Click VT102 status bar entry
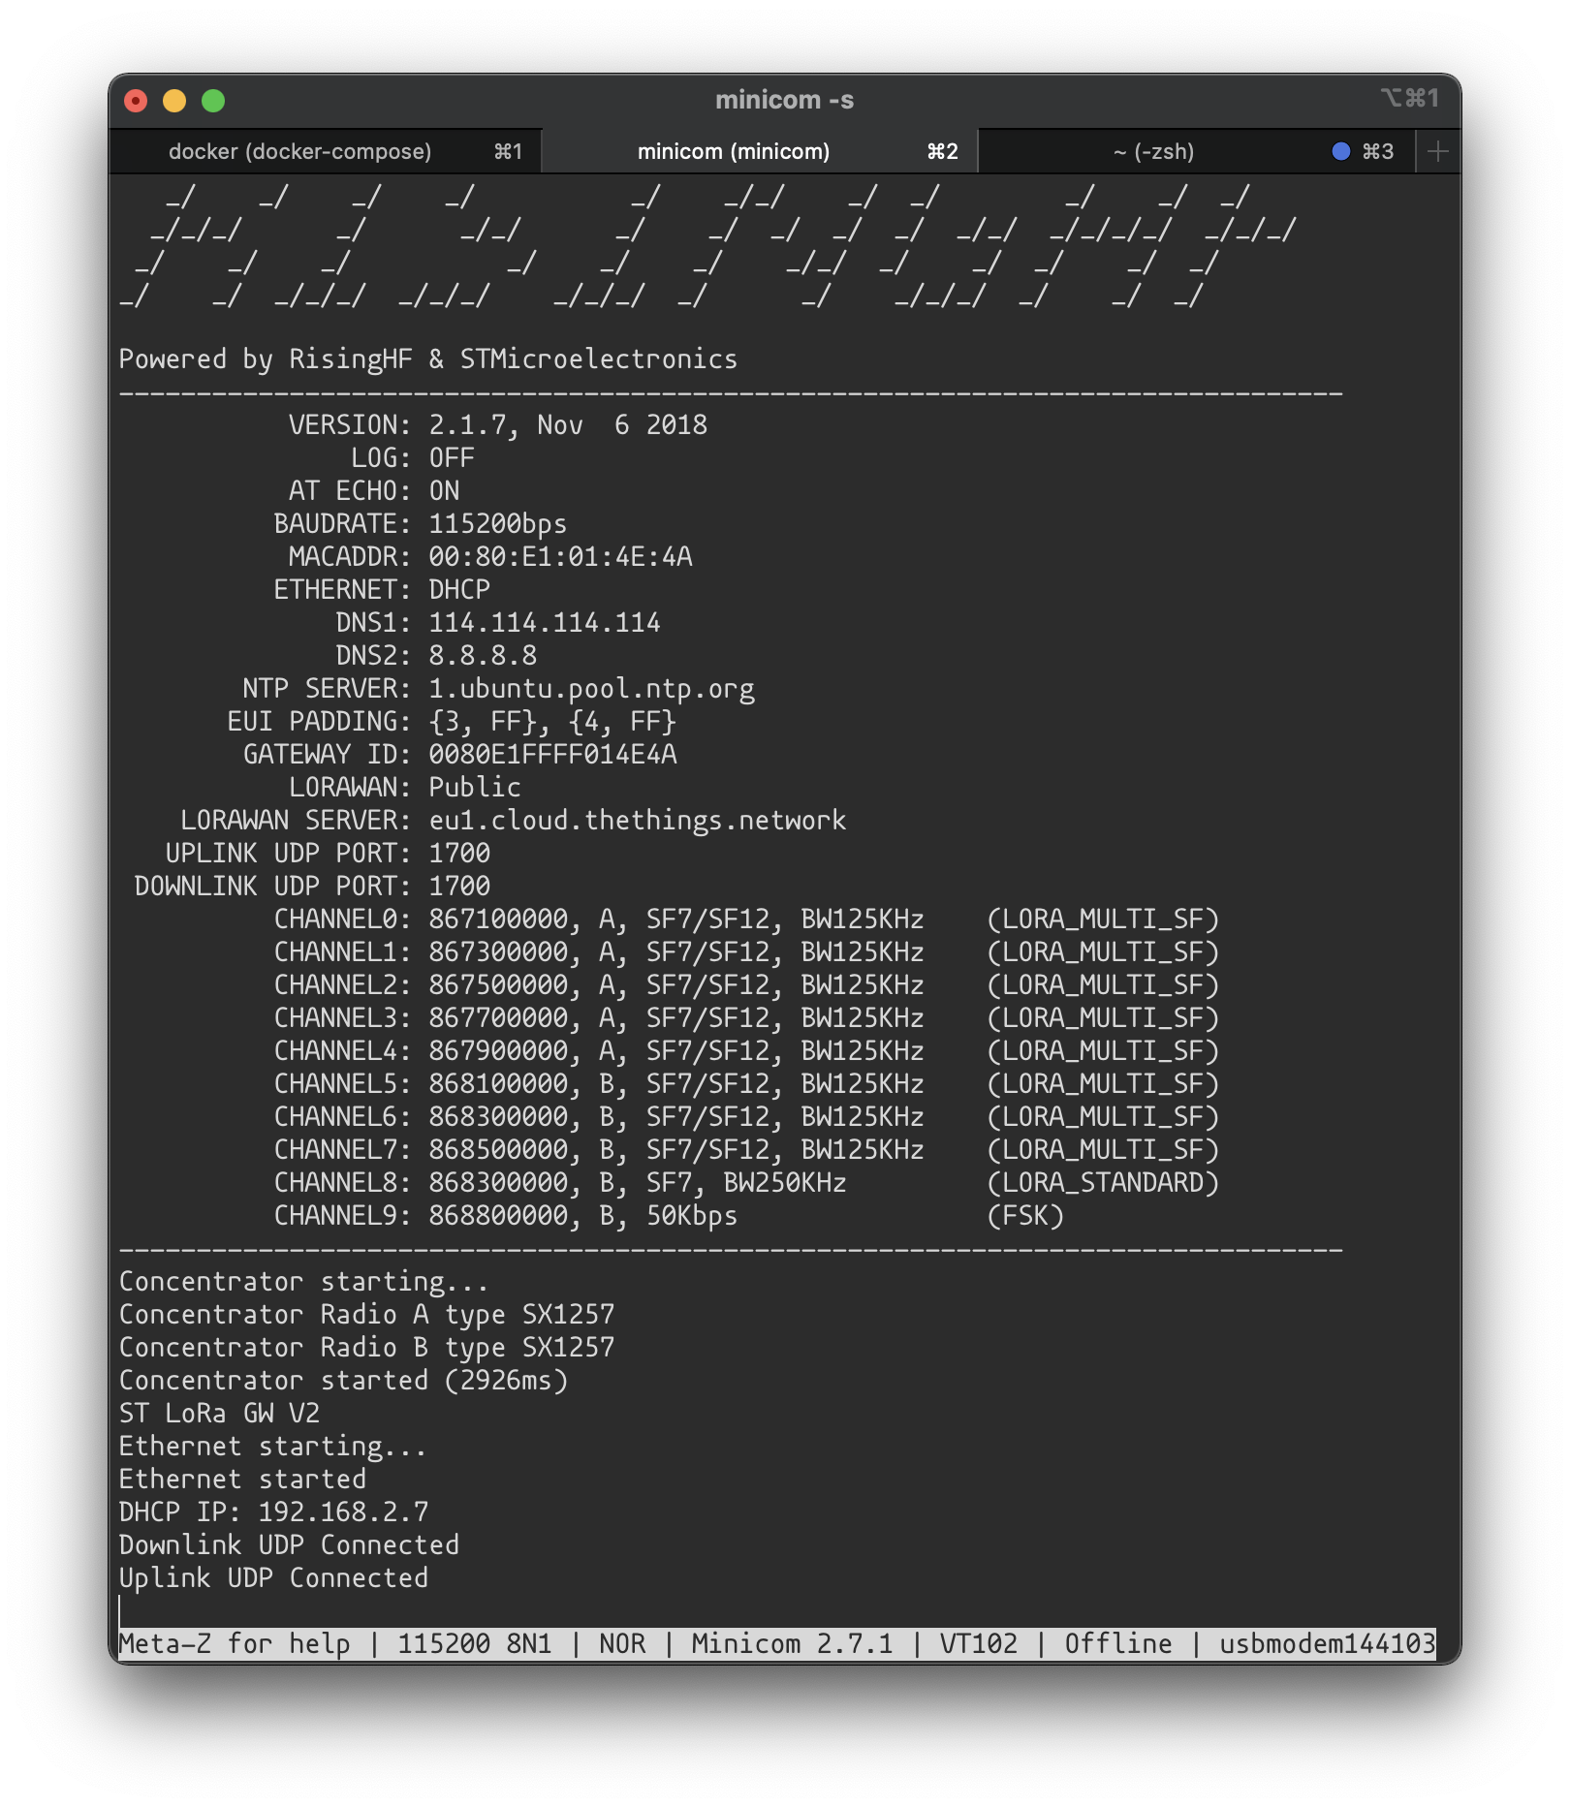Image resolution: width=1570 pixels, height=1808 pixels. tap(979, 1644)
